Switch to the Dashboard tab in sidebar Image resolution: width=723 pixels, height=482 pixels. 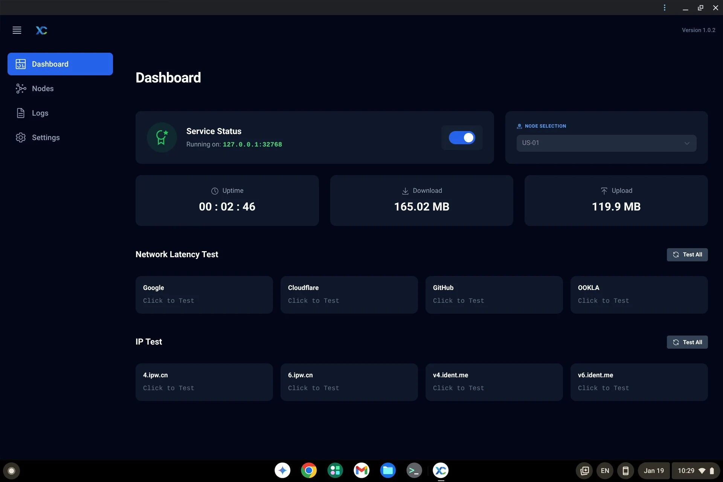coord(50,64)
